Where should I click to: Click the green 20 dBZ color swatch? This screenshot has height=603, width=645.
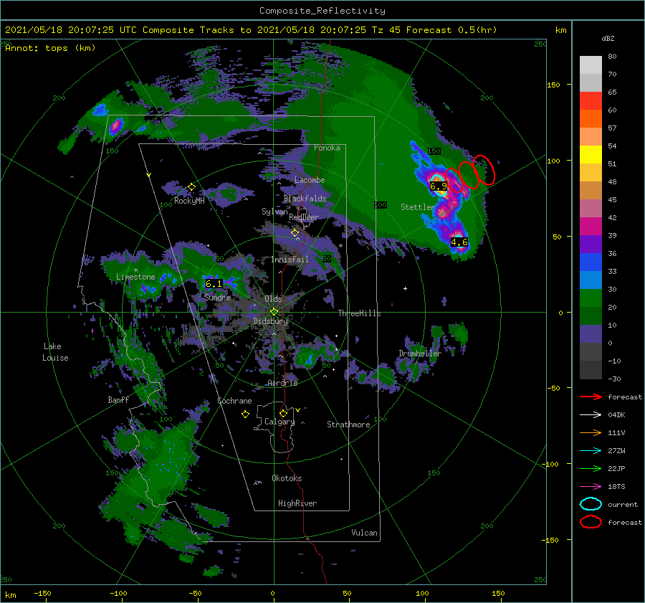click(591, 298)
